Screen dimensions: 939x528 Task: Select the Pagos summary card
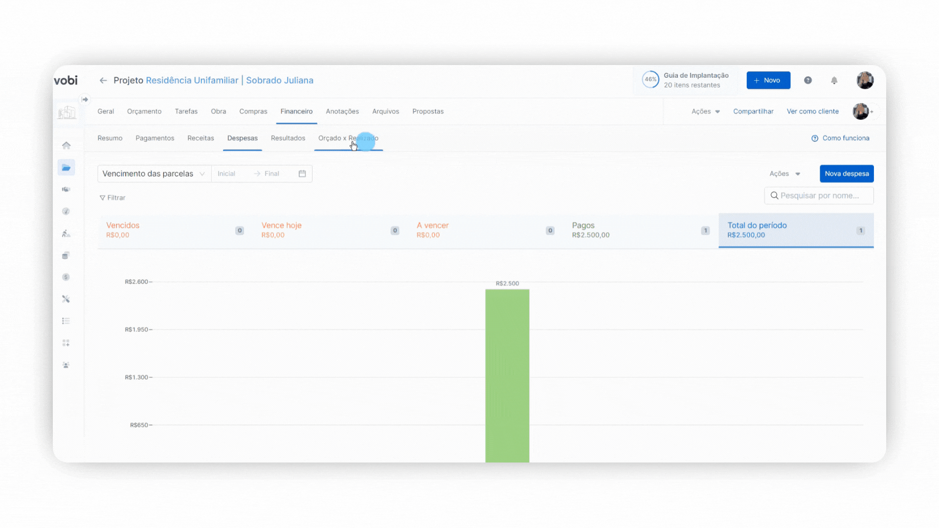click(640, 230)
